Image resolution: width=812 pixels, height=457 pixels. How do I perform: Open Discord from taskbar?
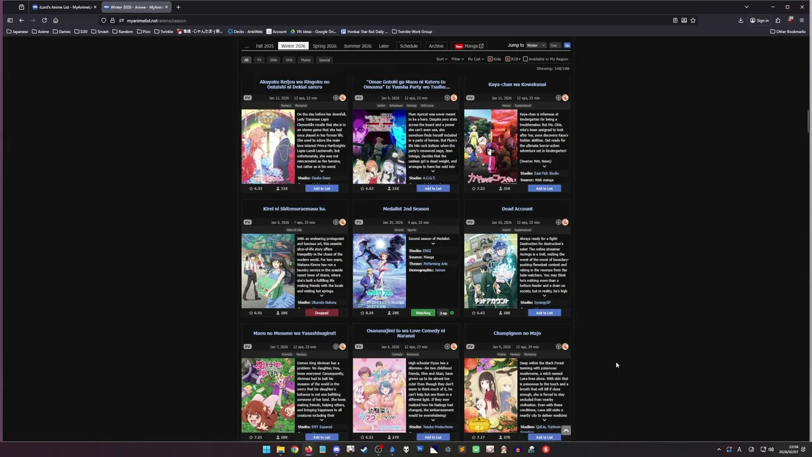pyautogui.click(x=336, y=449)
